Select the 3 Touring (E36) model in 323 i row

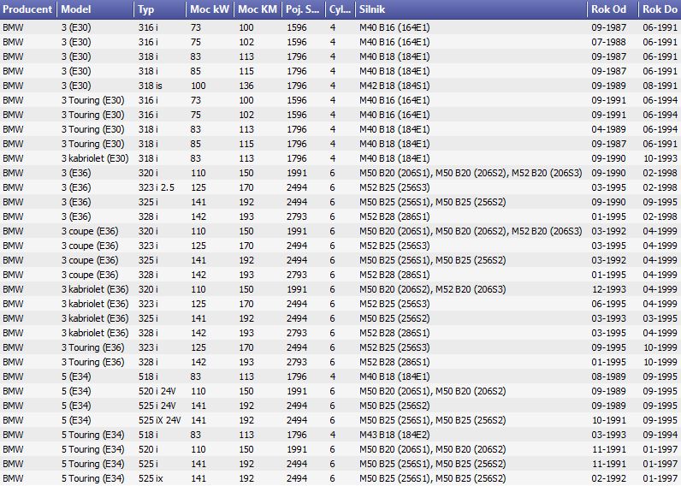tap(93, 347)
